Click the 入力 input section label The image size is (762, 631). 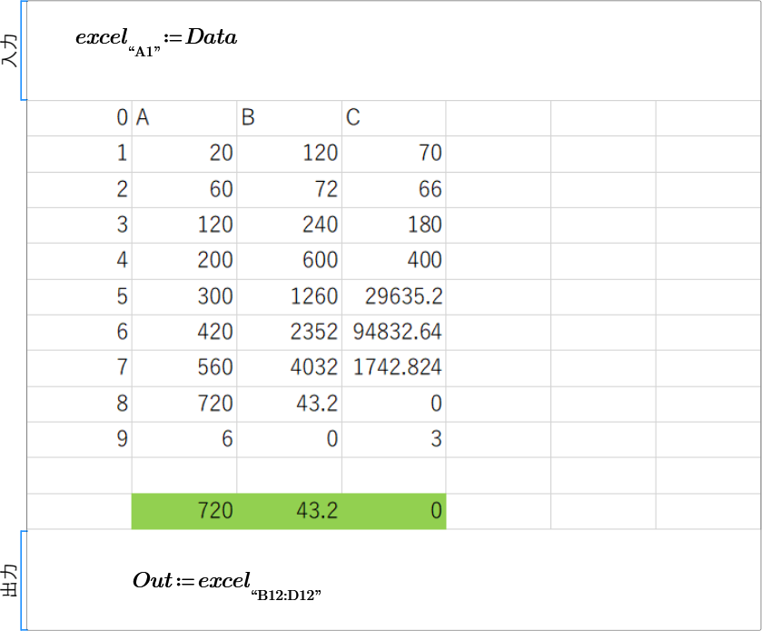coord(11,51)
